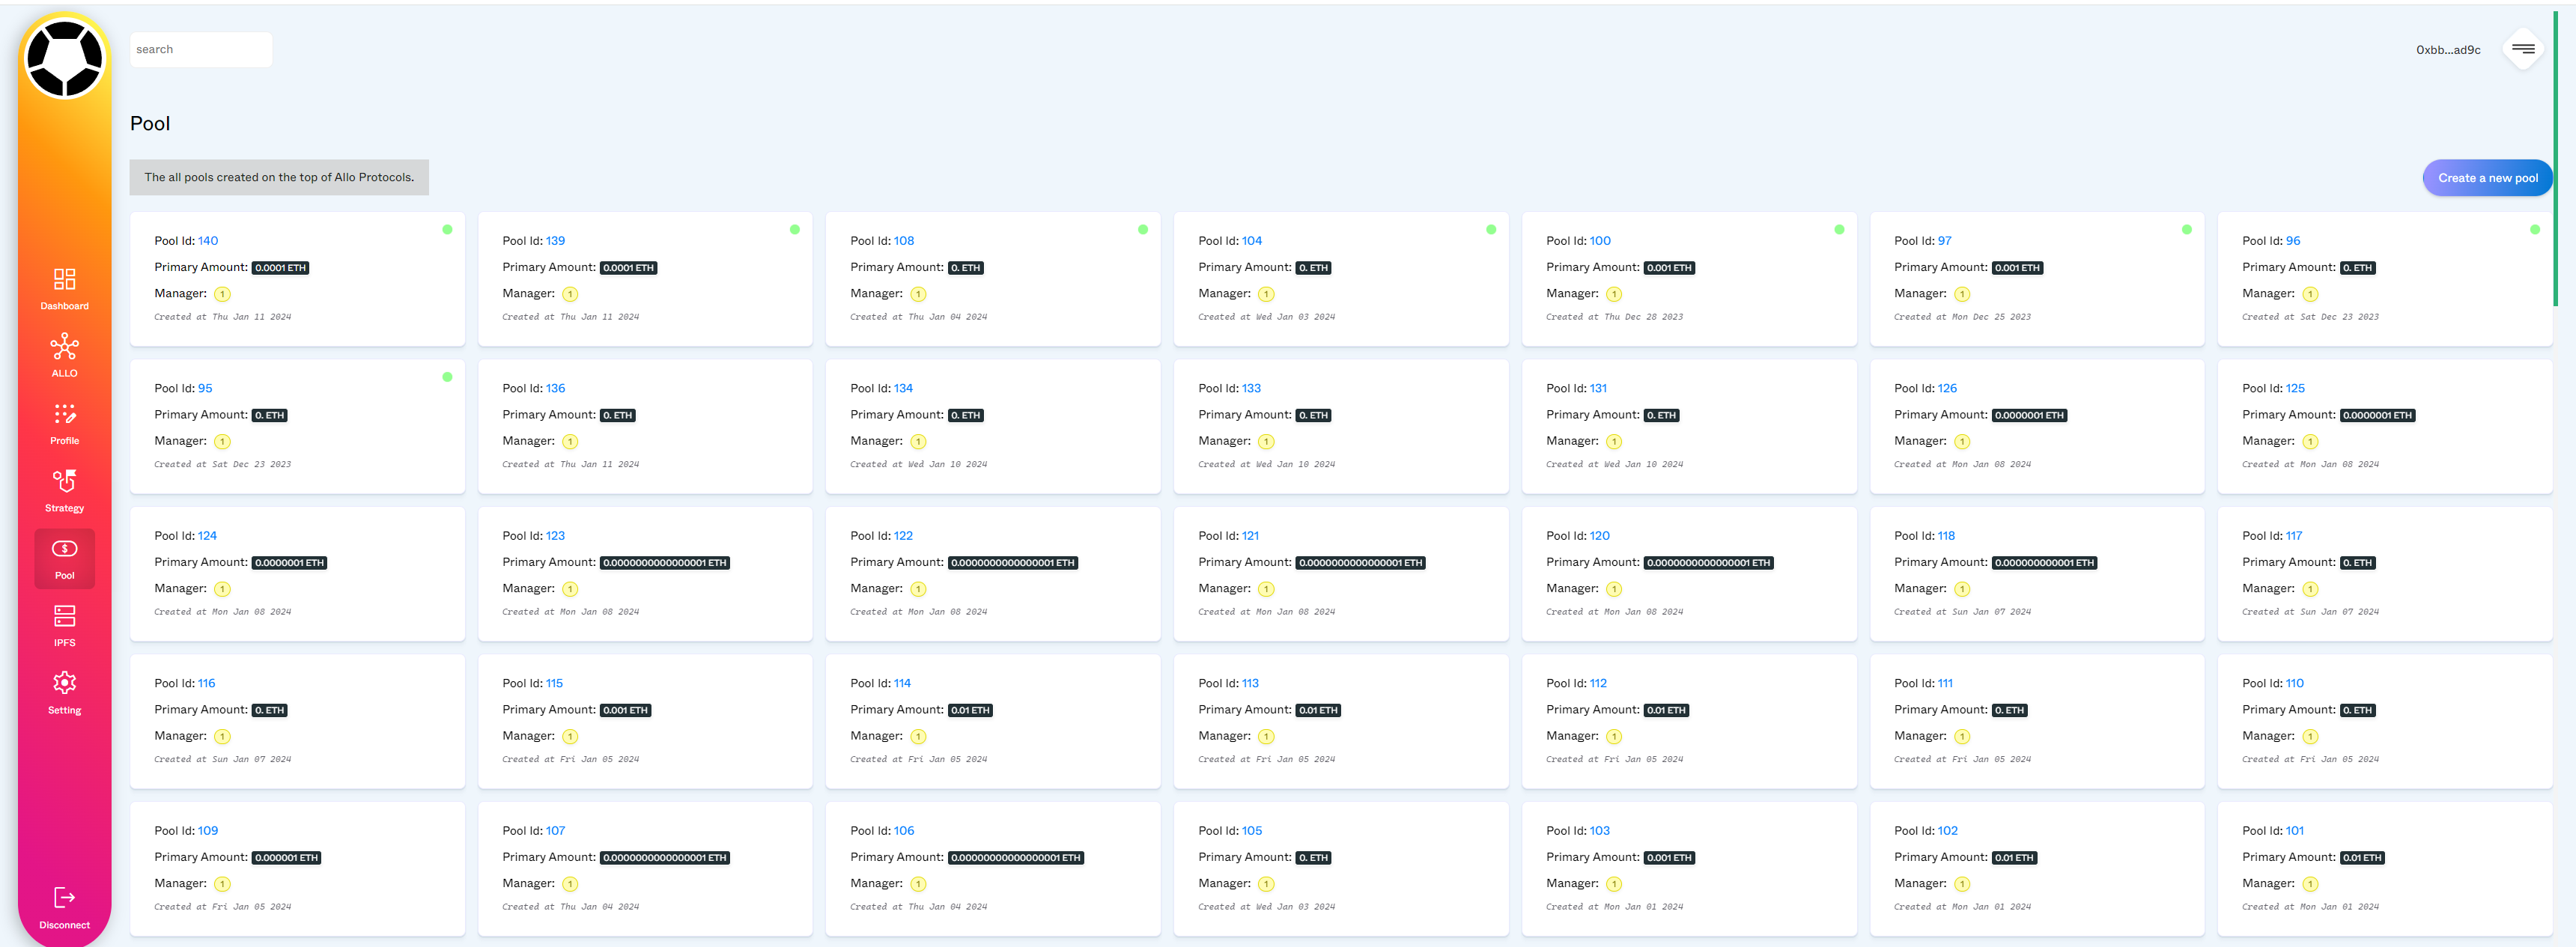The width and height of the screenshot is (2576, 947).
Task: Open the Dashboard sidebar icon
Action: click(x=64, y=279)
